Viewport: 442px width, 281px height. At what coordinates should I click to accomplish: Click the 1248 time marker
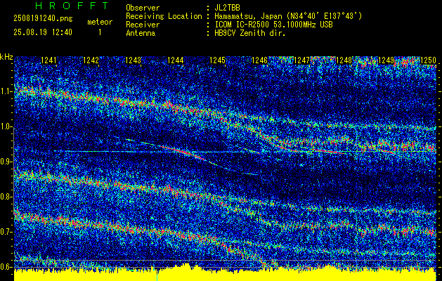(x=344, y=60)
